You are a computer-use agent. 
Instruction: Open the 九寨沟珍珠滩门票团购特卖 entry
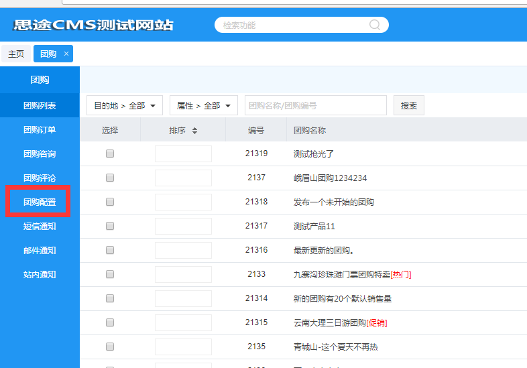point(341,274)
